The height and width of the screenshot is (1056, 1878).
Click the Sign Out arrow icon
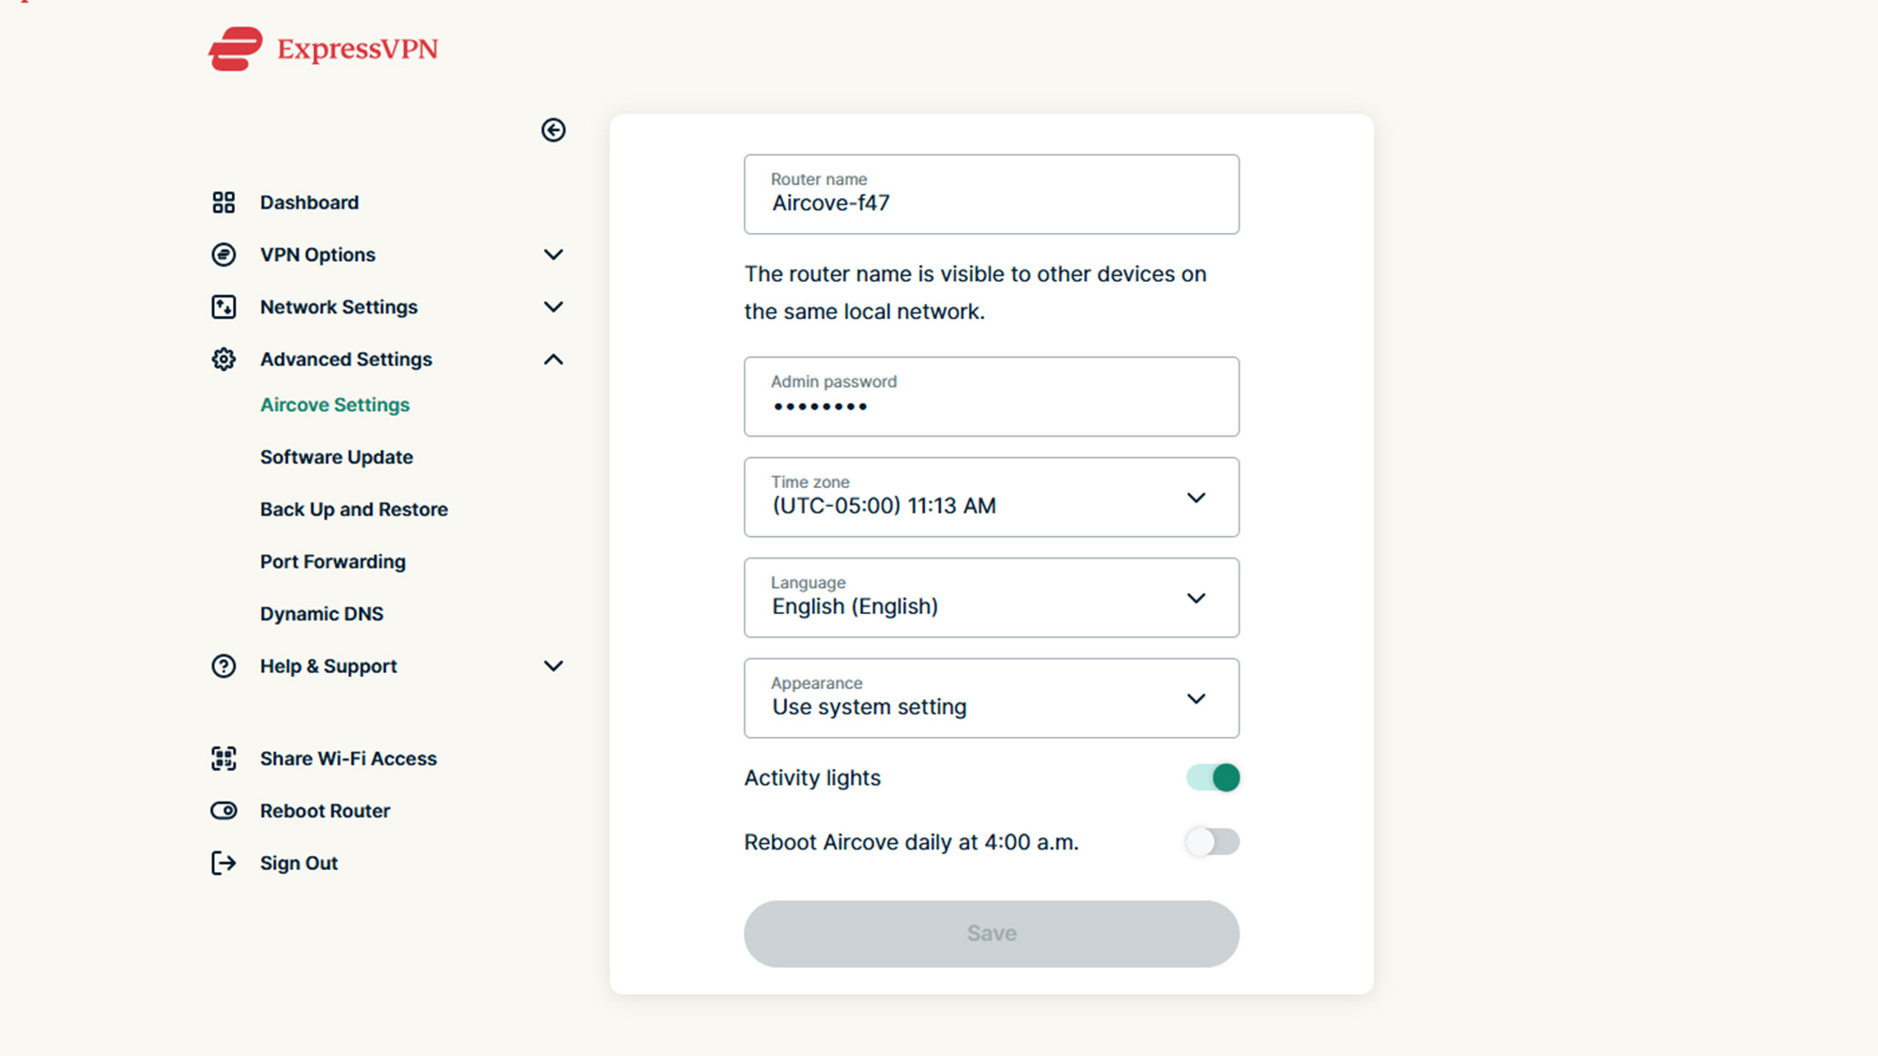[x=223, y=863]
